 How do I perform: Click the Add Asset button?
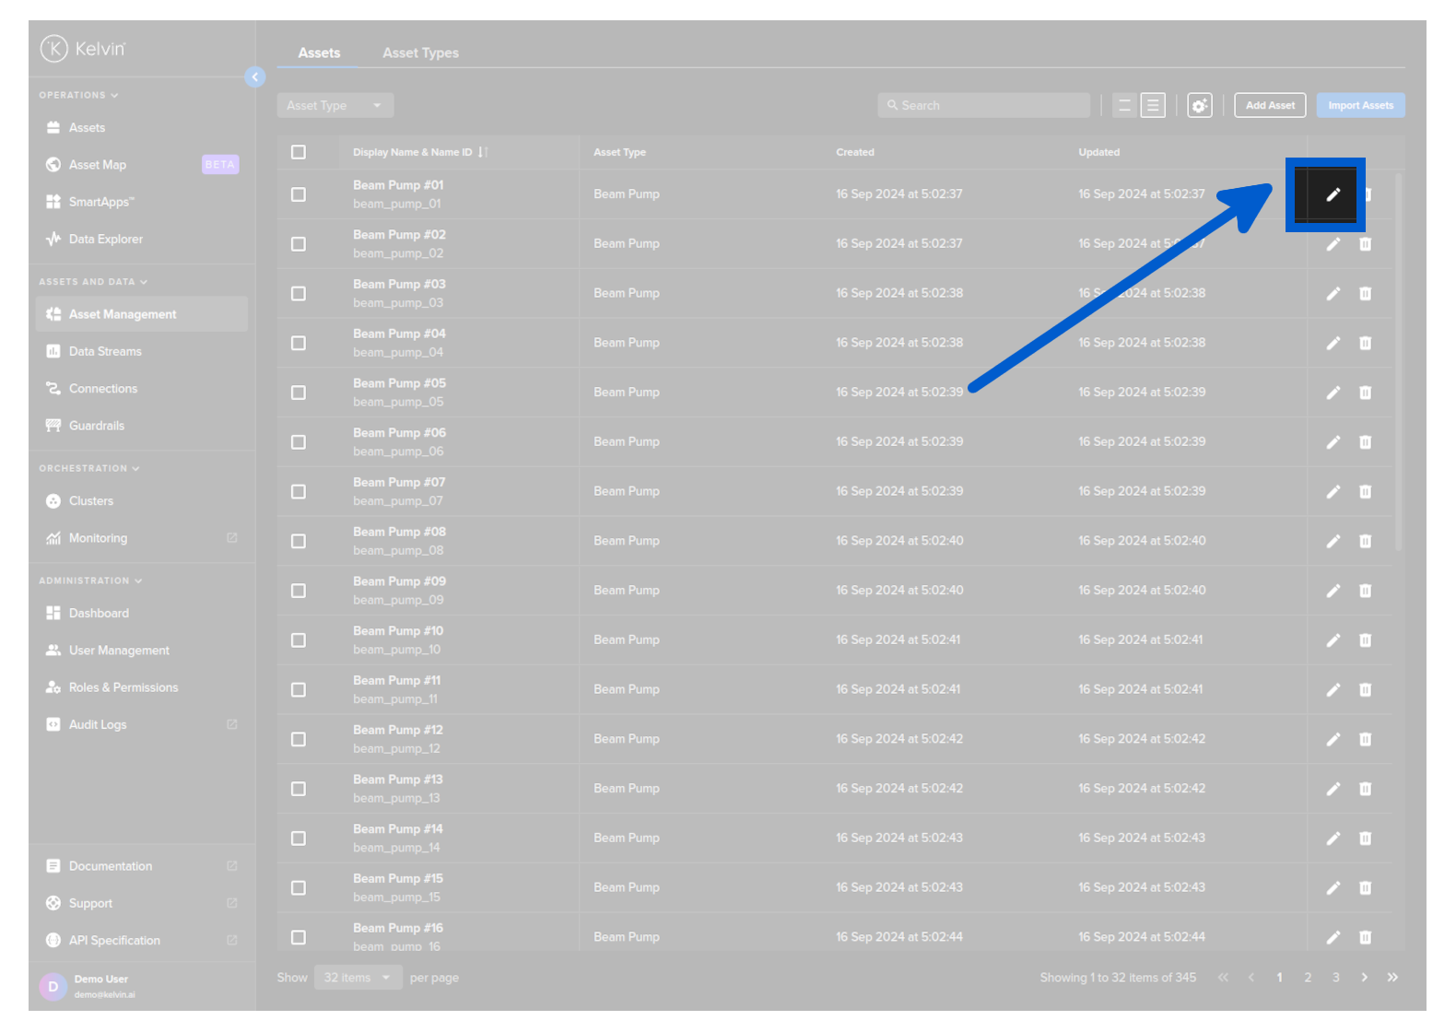tap(1270, 106)
